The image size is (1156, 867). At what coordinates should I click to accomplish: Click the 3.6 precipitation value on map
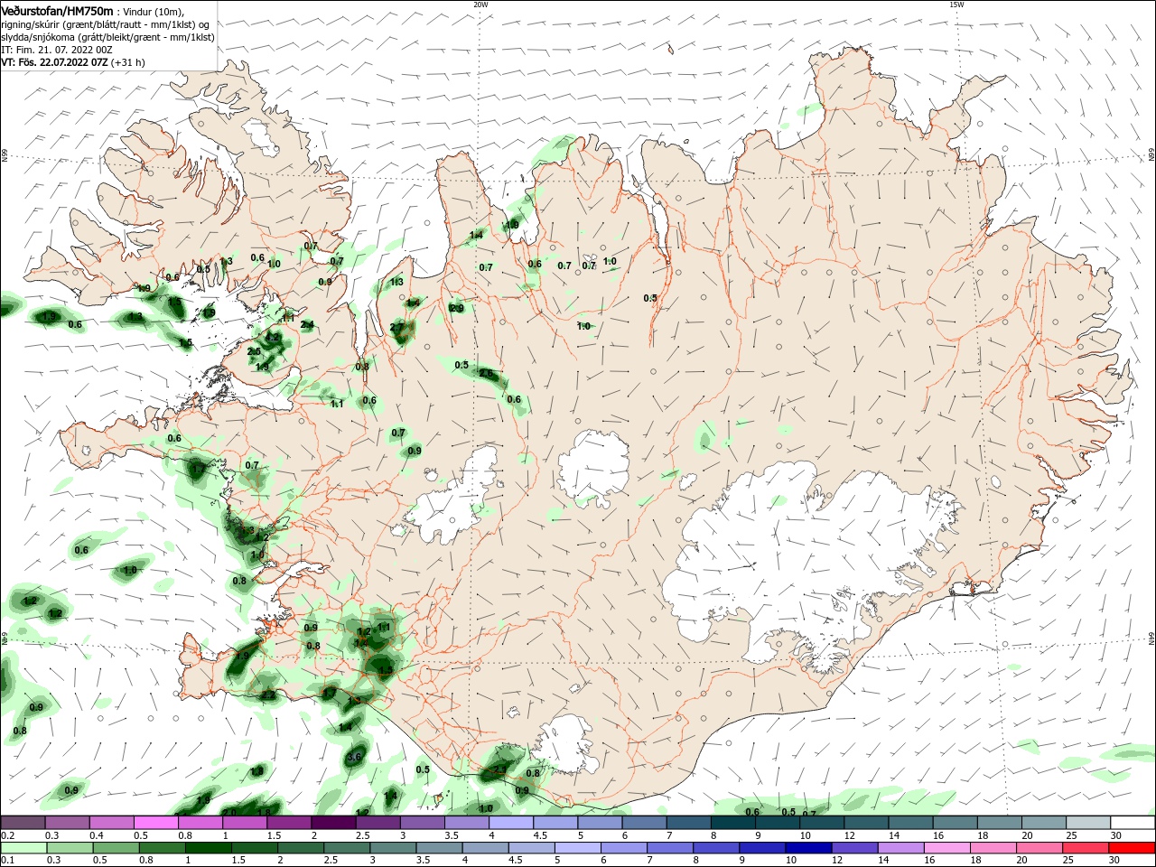(x=354, y=757)
